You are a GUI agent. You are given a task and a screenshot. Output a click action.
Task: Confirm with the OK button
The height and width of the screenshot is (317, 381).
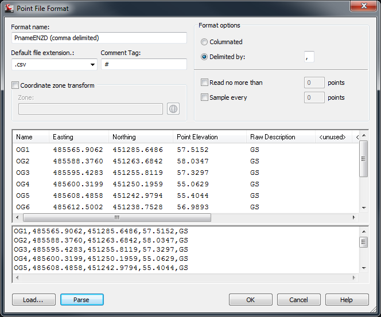tap(251, 300)
